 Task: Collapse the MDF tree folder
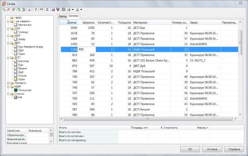[8, 36]
